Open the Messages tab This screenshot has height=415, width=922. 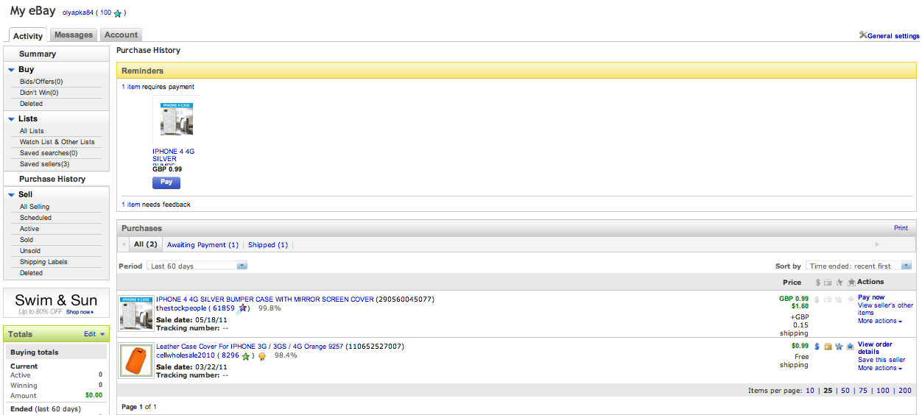[x=74, y=35]
